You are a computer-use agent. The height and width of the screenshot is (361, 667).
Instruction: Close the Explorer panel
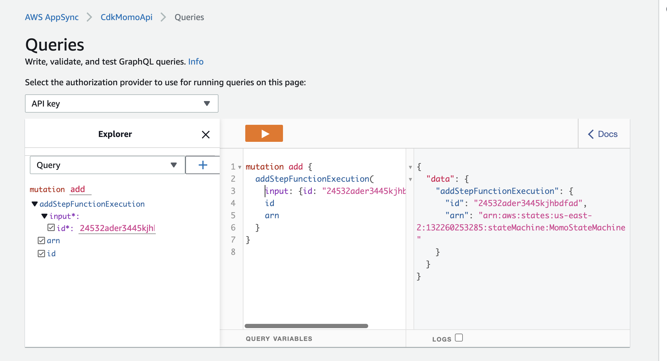point(206,135)
